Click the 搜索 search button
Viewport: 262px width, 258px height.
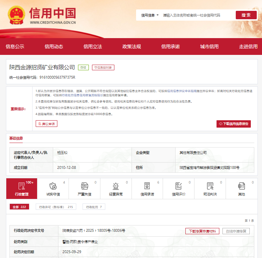[x=246, y=15]
